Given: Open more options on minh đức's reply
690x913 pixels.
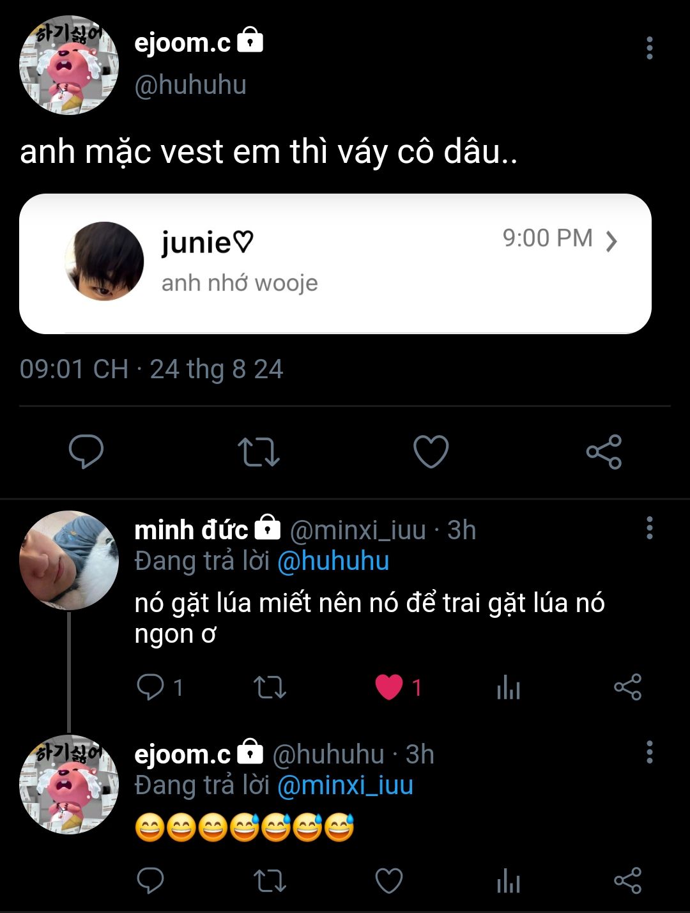Looking at the screenshot, I should click(649, 528).
